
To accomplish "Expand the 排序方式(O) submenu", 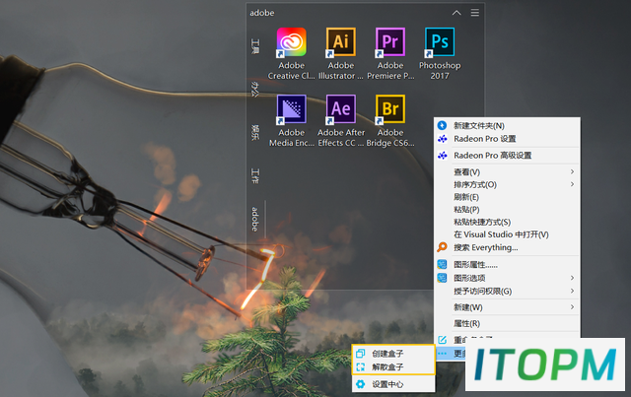I will click(x=507, y=184).
